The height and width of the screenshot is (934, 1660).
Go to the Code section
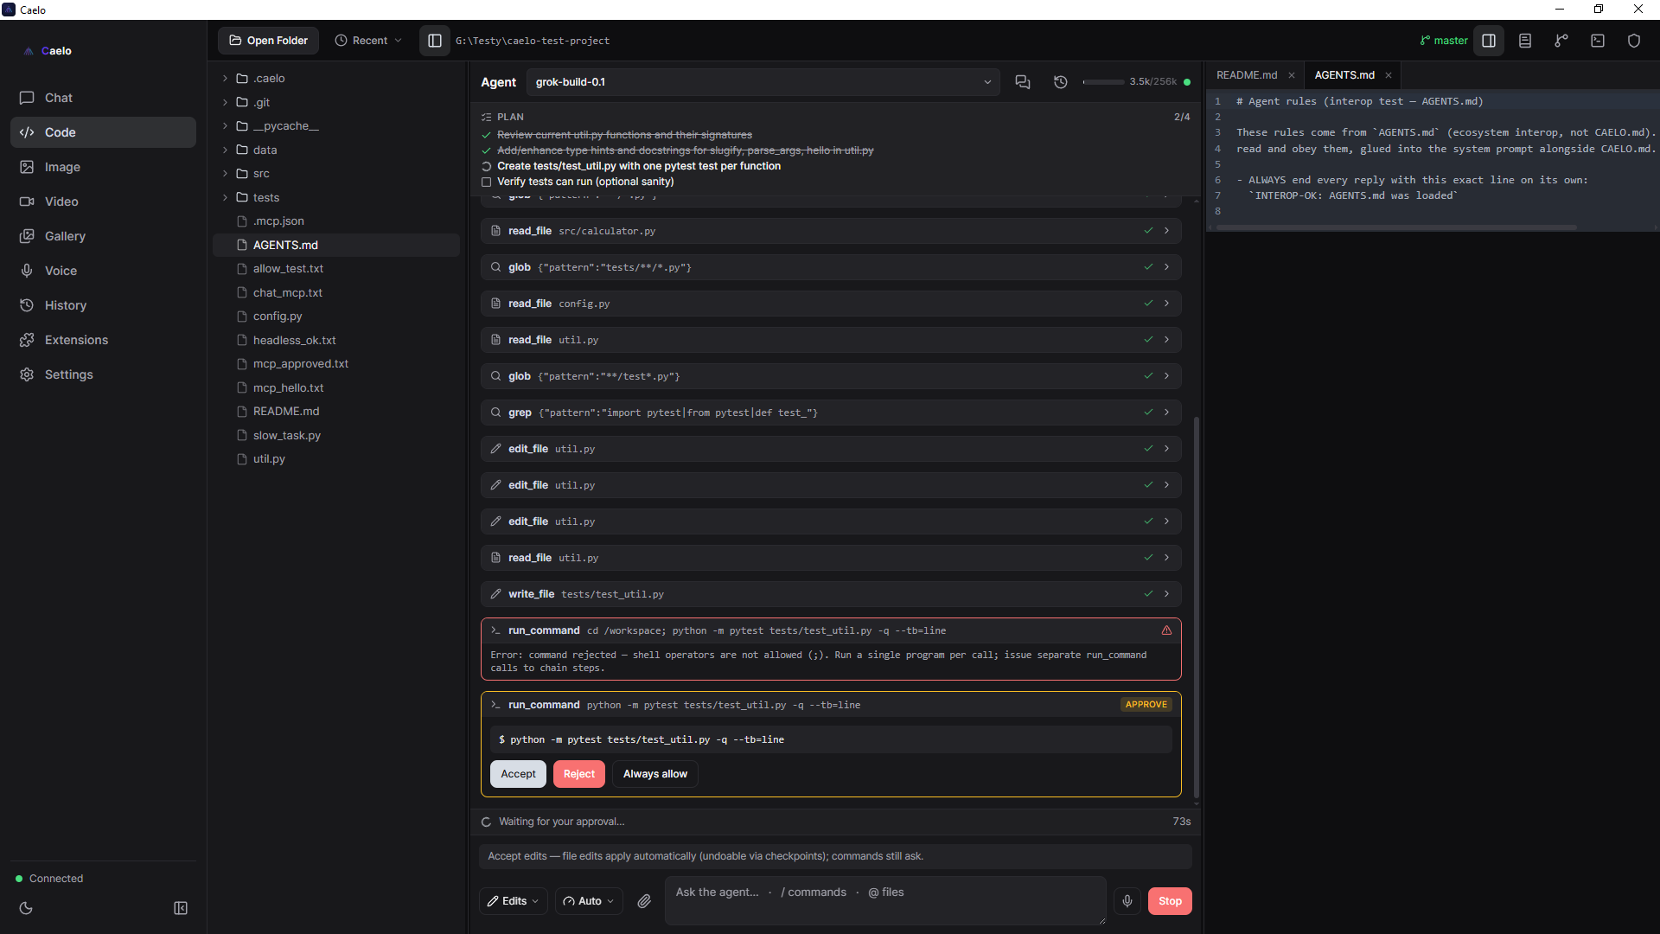click(103, 132)
